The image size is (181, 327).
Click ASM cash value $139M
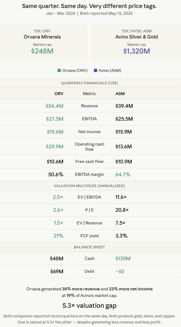point(123,259)
